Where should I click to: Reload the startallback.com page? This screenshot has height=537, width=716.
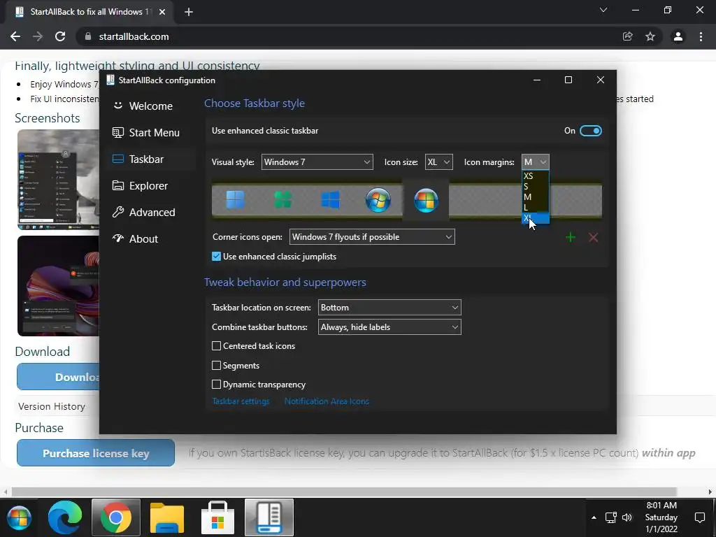pos(60,36)
